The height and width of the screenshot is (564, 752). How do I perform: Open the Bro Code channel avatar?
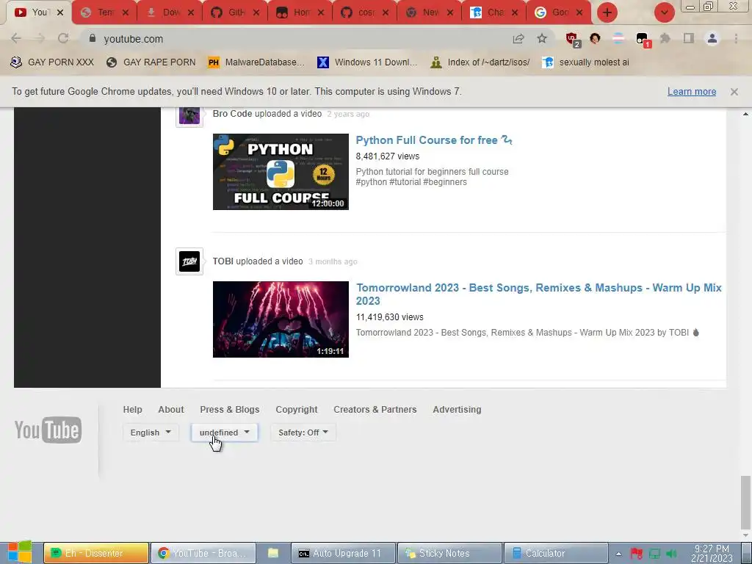pyautogui.click(x=189, y=116)
